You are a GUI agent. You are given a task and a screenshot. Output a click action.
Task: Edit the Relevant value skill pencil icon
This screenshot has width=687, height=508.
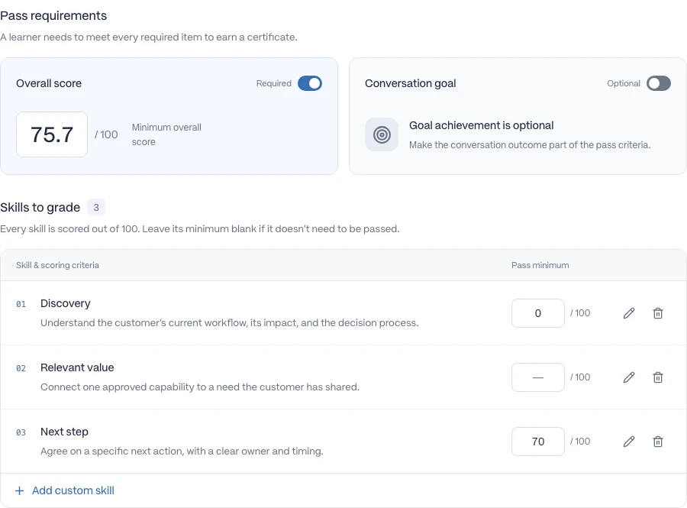point(629,377)
